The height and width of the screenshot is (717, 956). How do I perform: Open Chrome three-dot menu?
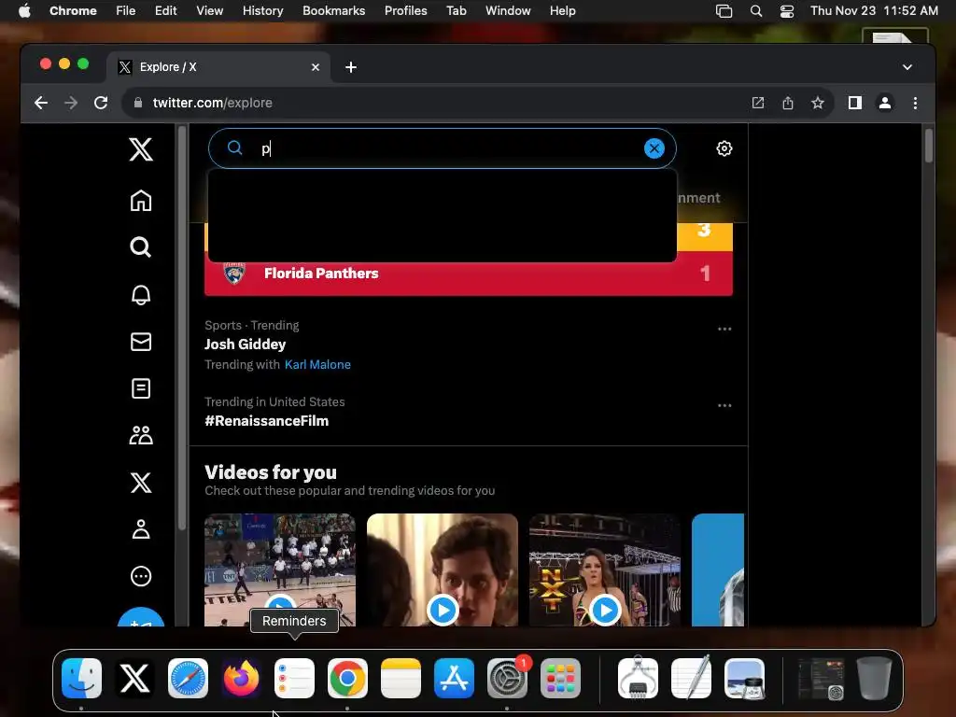pyautogui.click(x=915, y=103)
